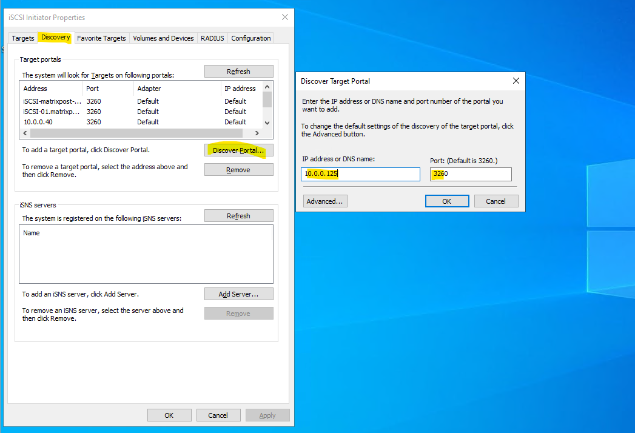Switch to the Configuration tab

point(250,38)
